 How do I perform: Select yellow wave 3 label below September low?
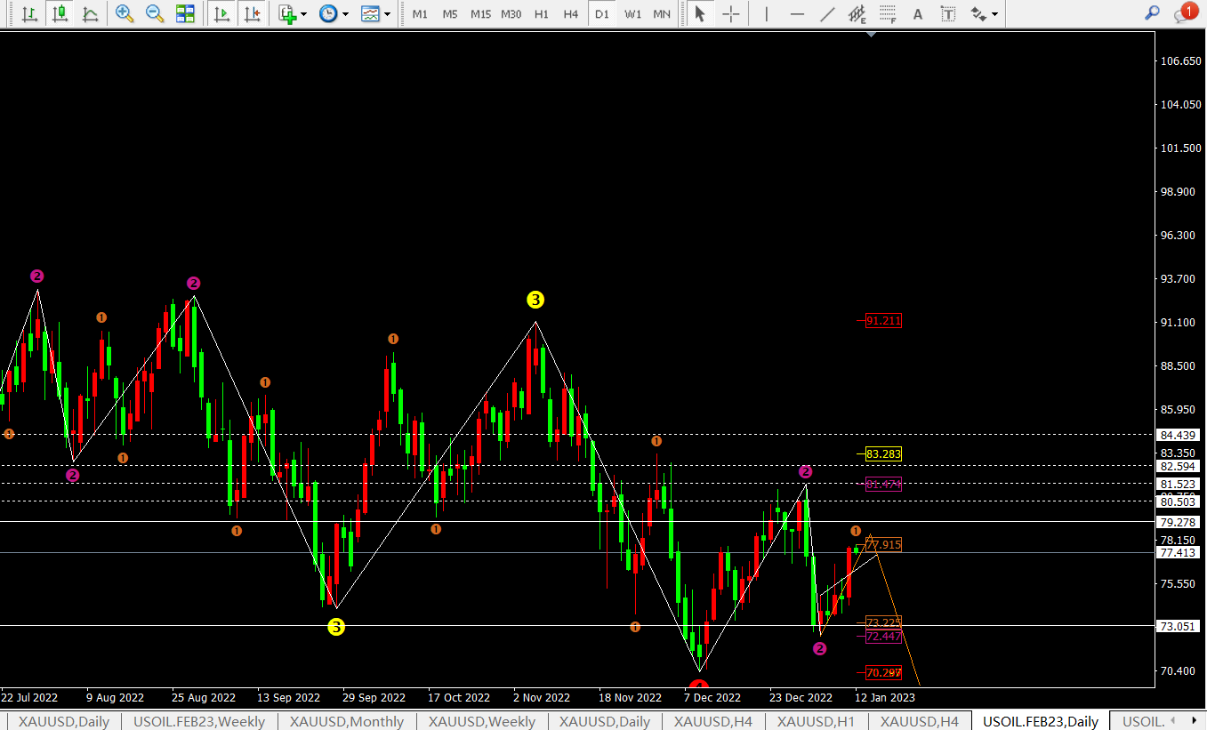click(335, 627)
